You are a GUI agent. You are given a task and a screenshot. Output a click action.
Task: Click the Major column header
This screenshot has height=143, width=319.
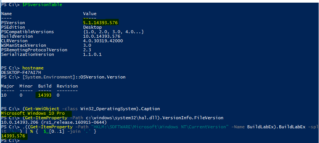(x=8, y=86)
